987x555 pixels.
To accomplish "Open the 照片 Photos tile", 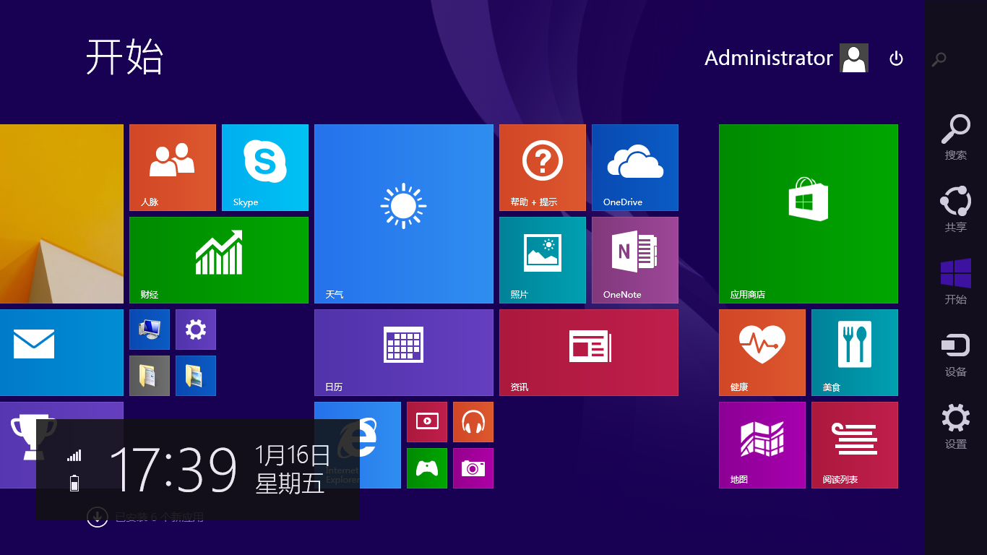I will click(x=543, y=260).
